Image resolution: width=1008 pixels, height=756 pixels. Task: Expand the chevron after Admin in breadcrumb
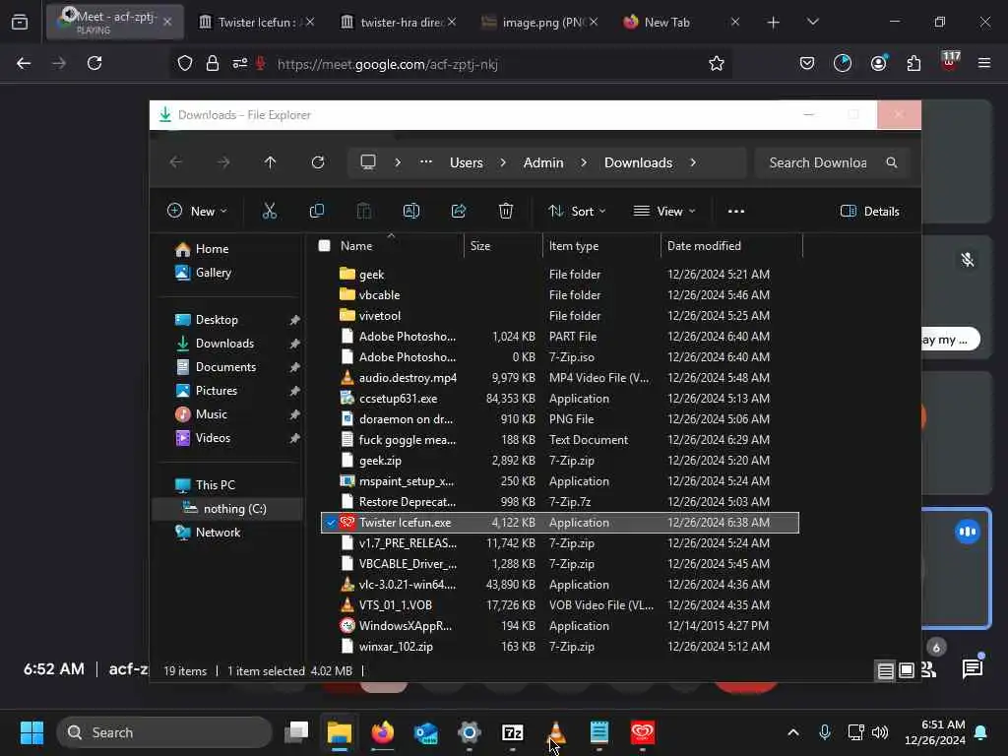(584, 162)
